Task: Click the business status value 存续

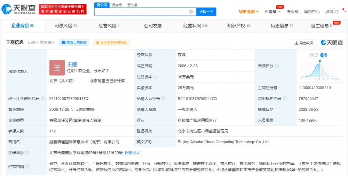Action: 182,55
